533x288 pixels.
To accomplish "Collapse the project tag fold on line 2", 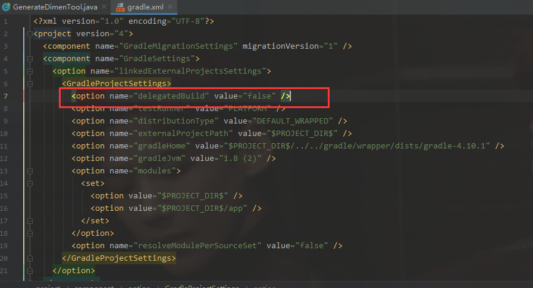I will click(x=30, y=34).
